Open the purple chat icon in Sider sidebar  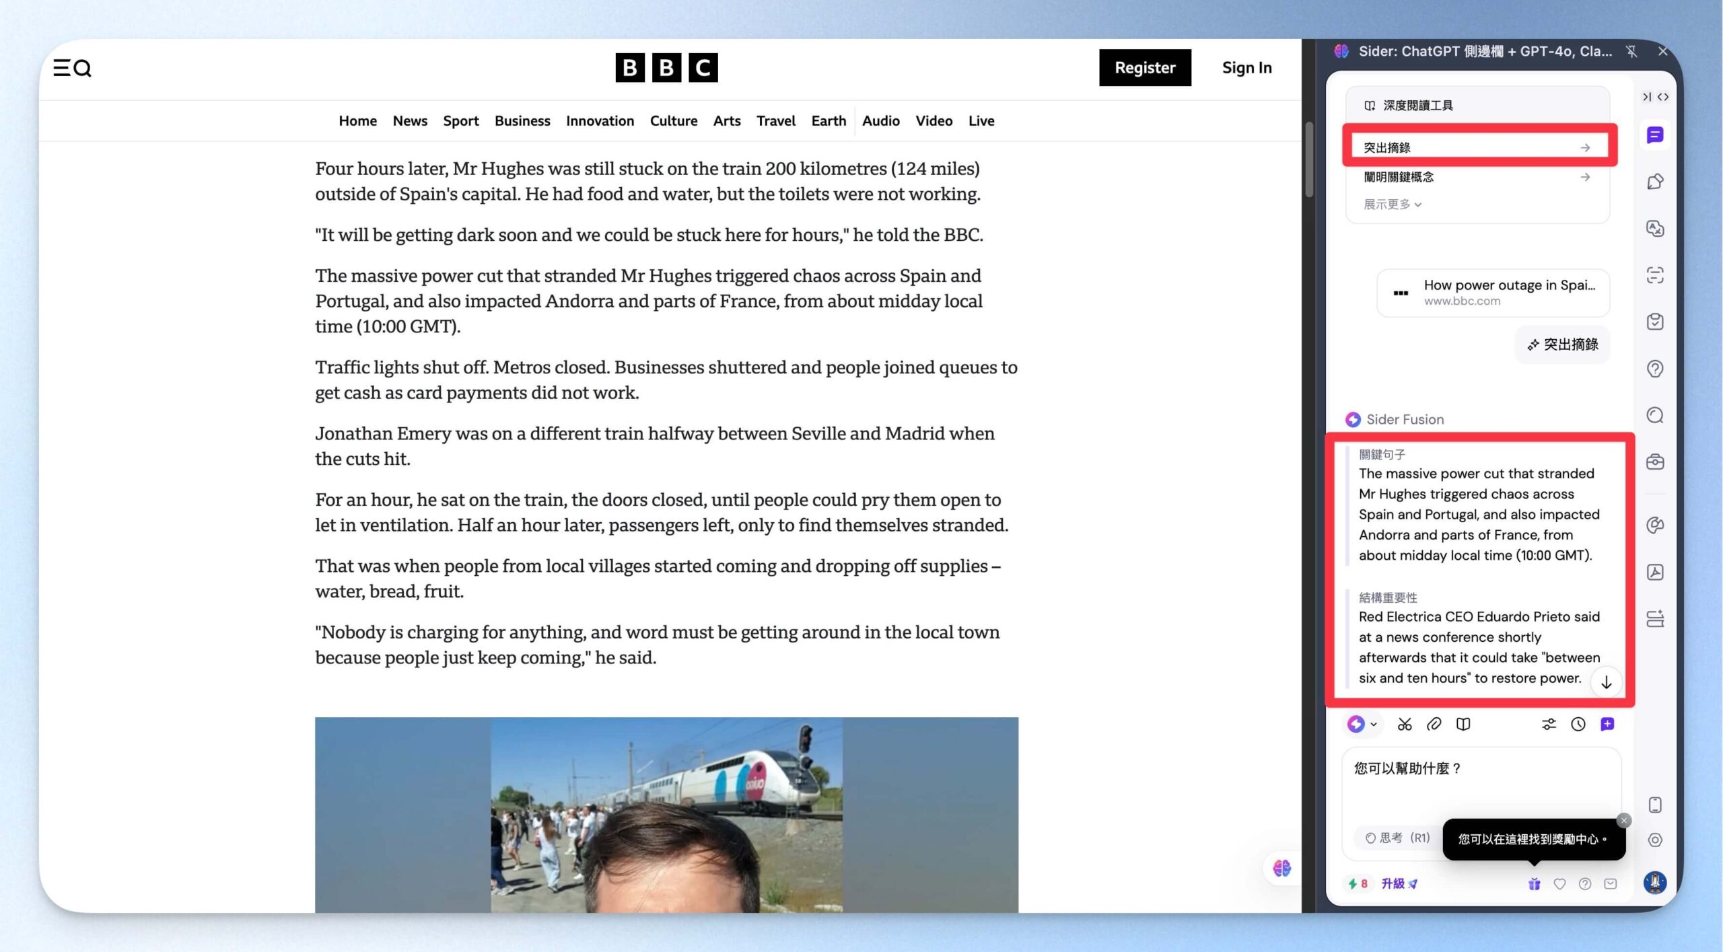coord(1655,136)
